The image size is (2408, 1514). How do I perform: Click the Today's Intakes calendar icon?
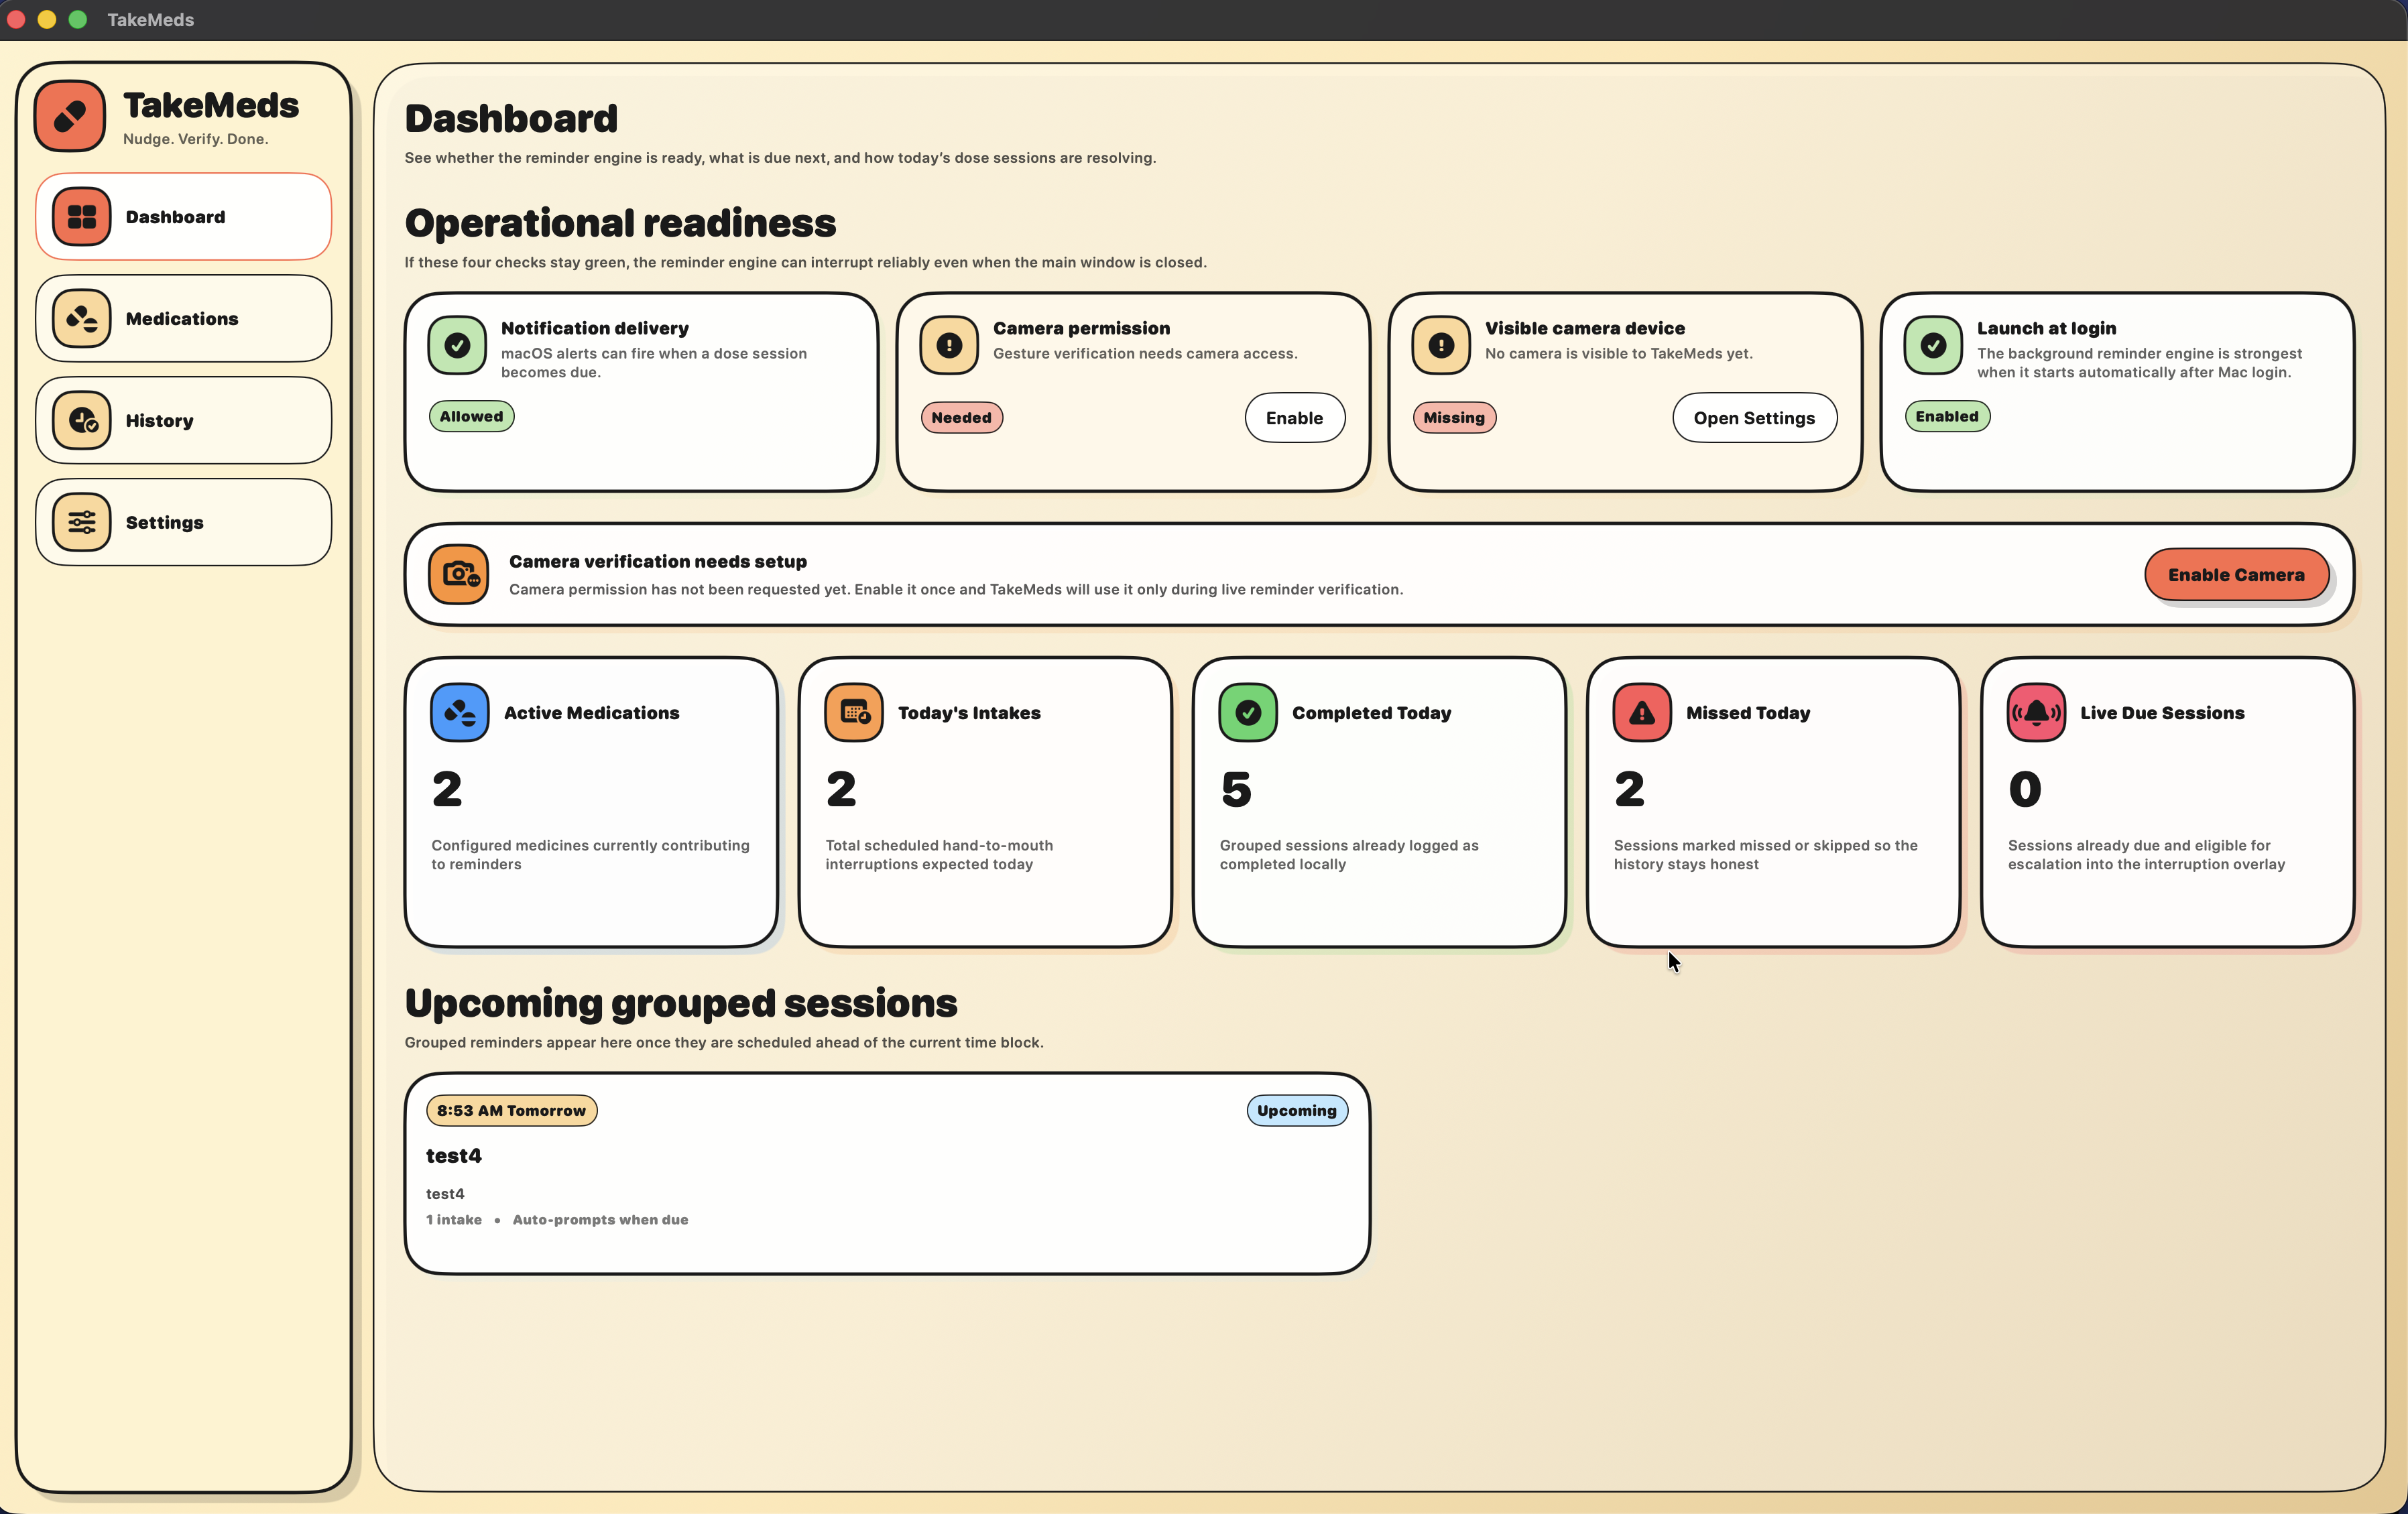tap(853, 712)
